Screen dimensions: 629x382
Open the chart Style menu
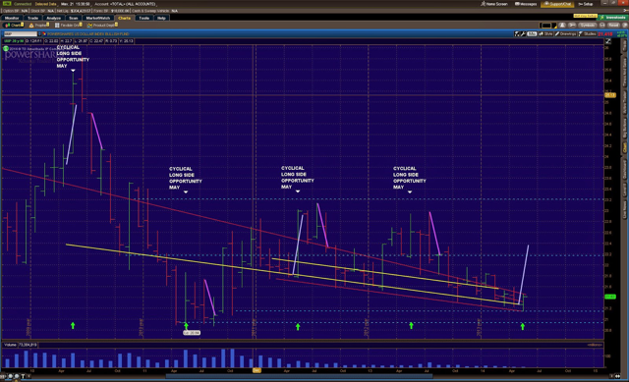coord(546,34)
